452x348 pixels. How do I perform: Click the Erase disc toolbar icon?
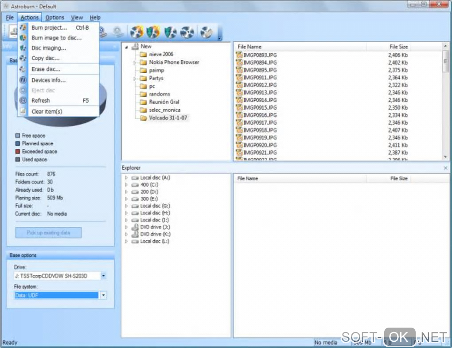pyautogui.click(x=207, y=32)
